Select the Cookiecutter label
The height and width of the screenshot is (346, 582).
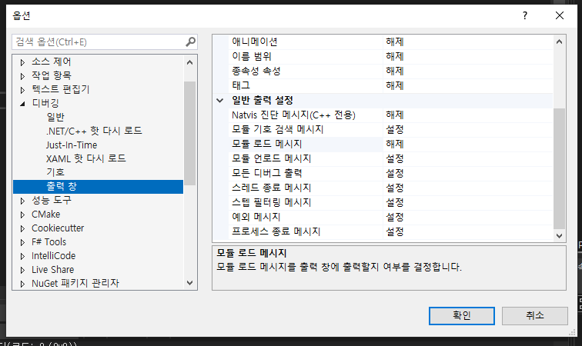tap(58, 228)
